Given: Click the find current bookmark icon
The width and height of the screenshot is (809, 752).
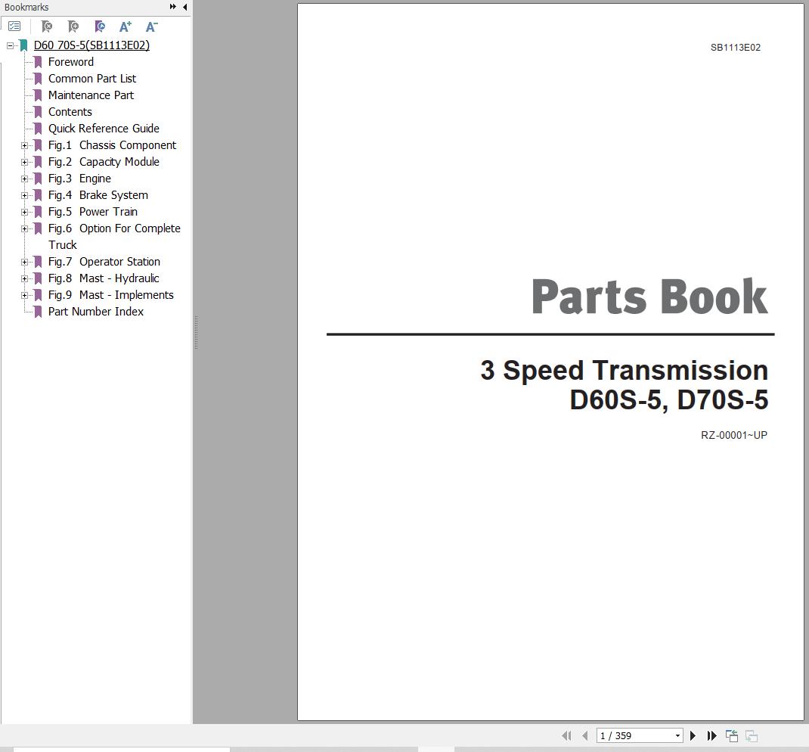Looking at the screenshot, I should click(x=100, y=26).
